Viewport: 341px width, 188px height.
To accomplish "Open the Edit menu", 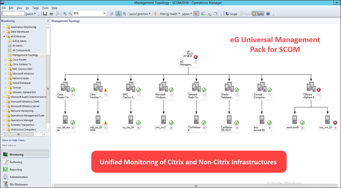I will 11,8.
